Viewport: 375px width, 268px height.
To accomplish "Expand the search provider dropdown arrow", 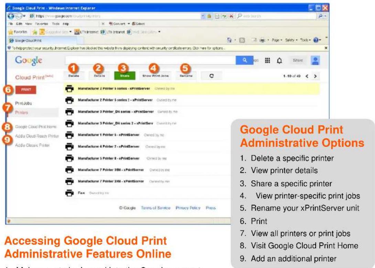I will (x=325, y=16).
